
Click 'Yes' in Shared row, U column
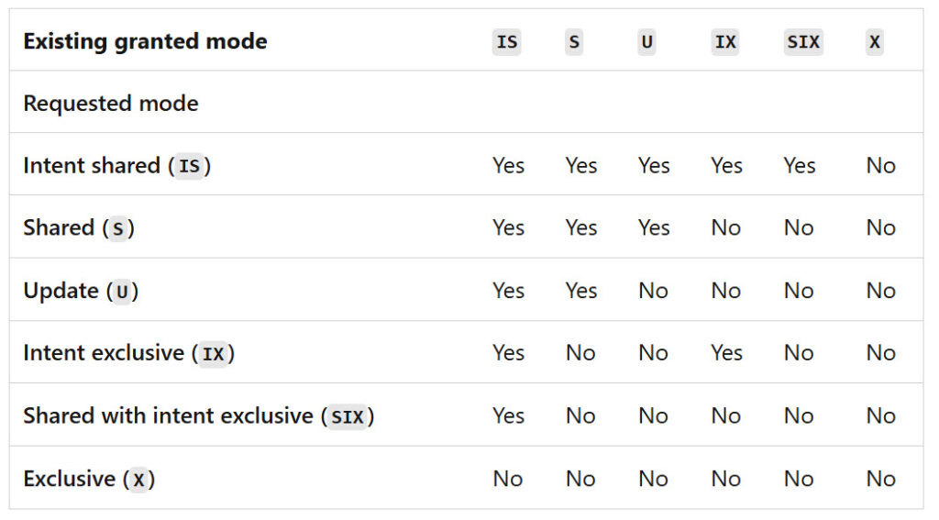pyautogui.click(x=654, y=228)
